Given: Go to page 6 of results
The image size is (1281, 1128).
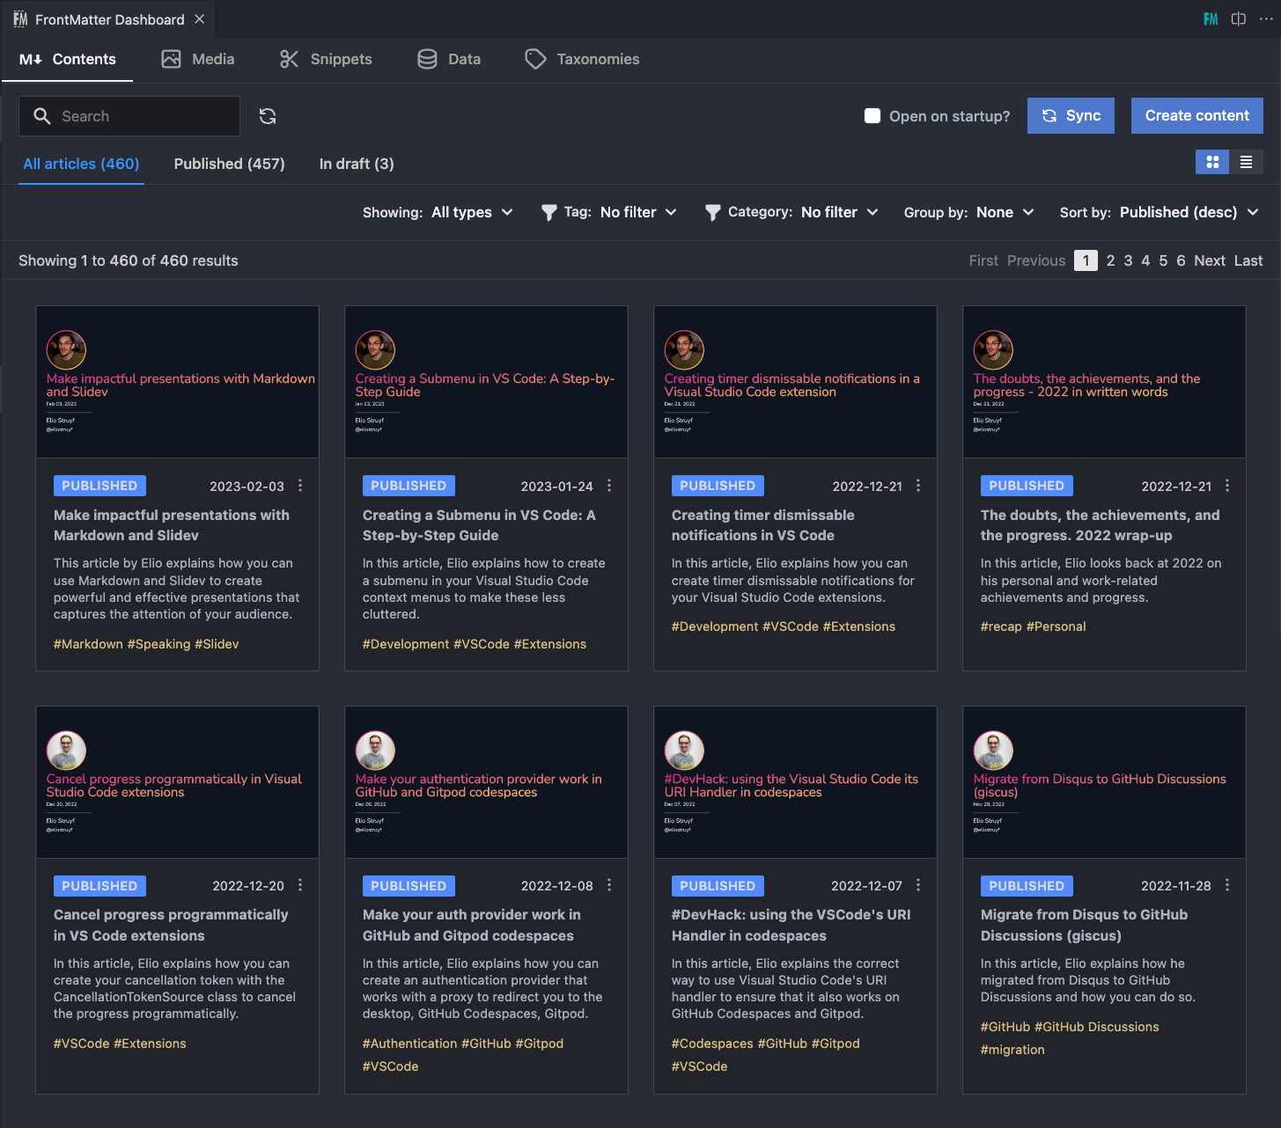Looking at the screenshot, I should click(x=1181, y=260).
